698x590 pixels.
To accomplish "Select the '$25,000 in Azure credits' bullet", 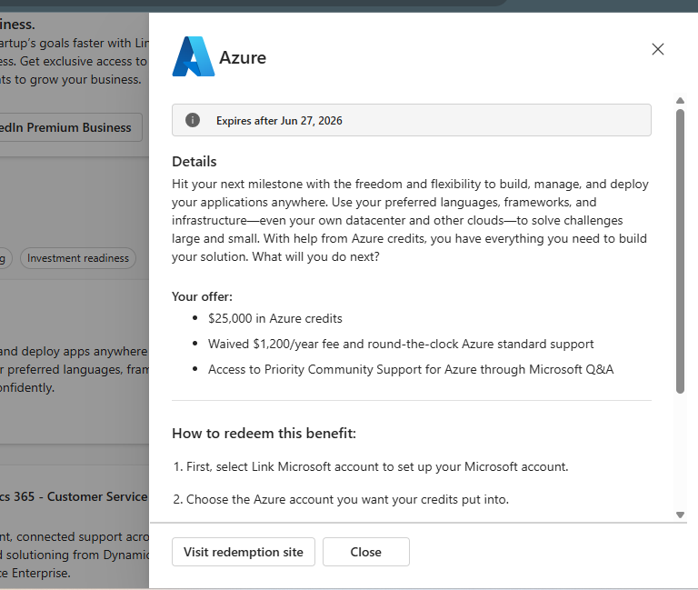I will (275, 318).
